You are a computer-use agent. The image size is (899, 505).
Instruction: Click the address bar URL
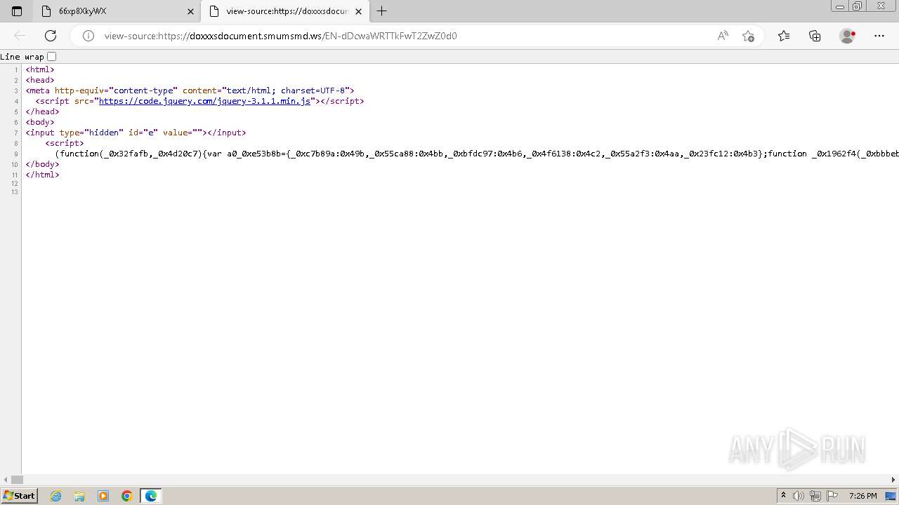point(281,36)
